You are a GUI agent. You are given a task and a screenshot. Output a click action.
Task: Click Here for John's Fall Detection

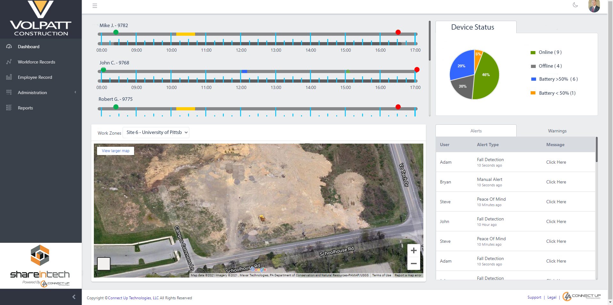pyautogui.click(x=556, y=221)
